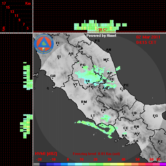The width and height of the screenshot is (166, 166).
Task: Click the Protezione Civile Regione Abruzzo logo
Action: click(44, 44)
